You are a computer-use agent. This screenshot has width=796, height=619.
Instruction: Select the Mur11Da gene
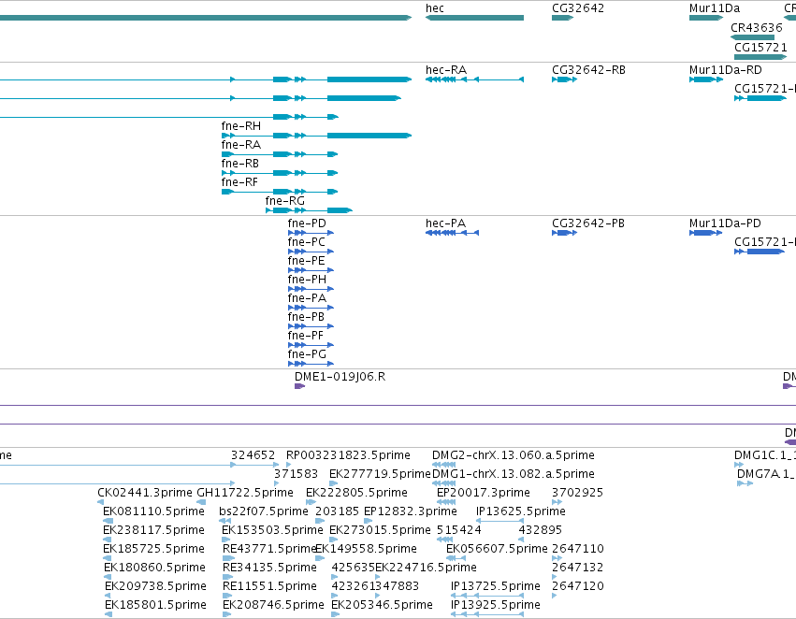[705, 18]
